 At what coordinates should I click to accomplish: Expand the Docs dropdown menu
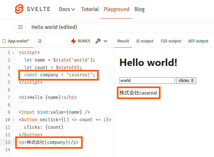click(67, 9)
